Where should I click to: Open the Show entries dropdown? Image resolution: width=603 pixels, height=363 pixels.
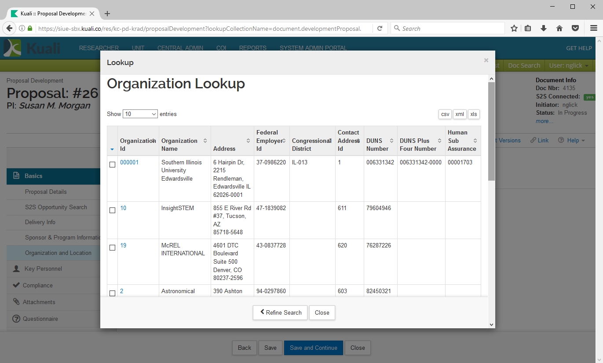pos(140,114)
